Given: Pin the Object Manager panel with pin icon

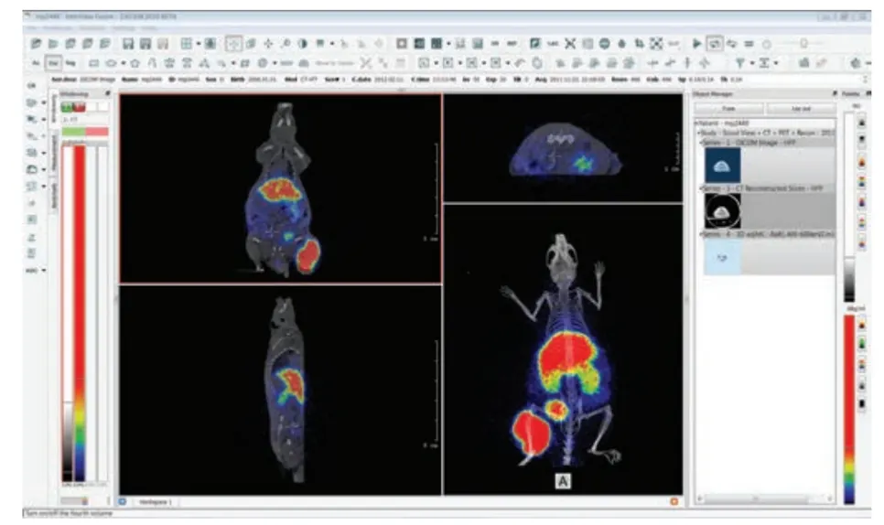Looking at the screenshot, I should click(835, 93).
